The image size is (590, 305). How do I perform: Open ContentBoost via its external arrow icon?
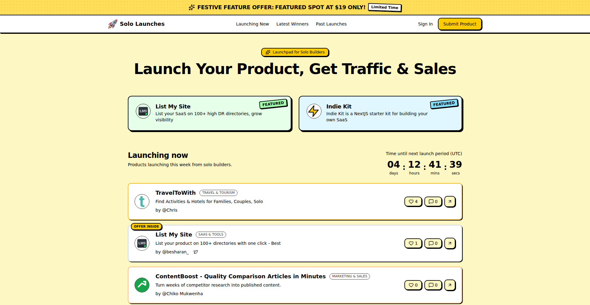pyautogui.click(x=450, y=285)
